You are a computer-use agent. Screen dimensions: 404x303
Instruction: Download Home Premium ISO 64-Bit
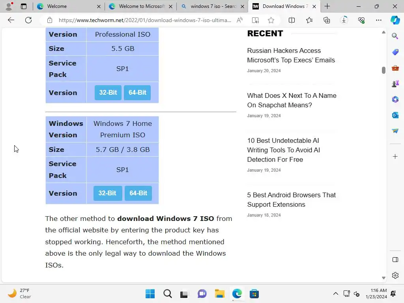pyautogui.click(x=138, y=193)
